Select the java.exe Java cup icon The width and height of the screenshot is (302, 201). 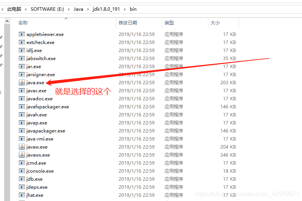(22, 82)
